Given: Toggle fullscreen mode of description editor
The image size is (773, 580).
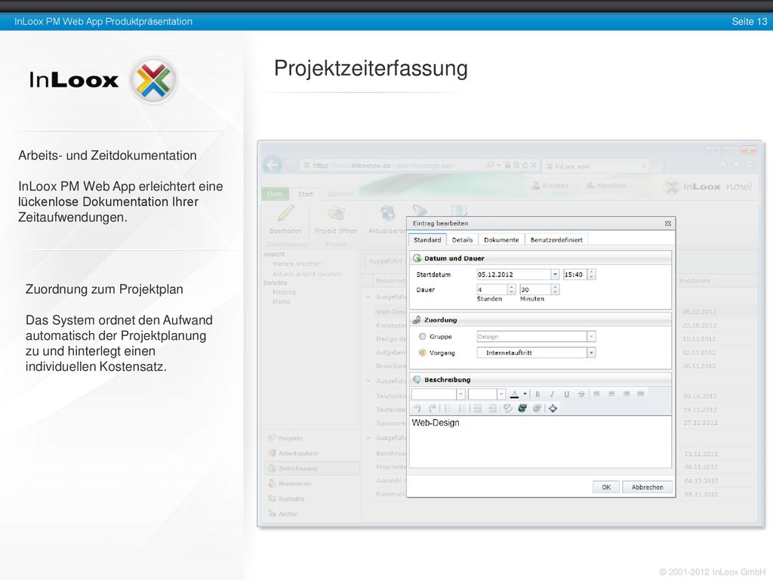Looking at the screenshot, I should 553,409.
